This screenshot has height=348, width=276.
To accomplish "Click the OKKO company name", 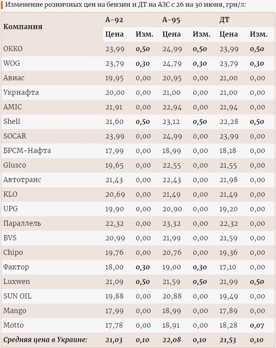I will (x=13, y=49).
